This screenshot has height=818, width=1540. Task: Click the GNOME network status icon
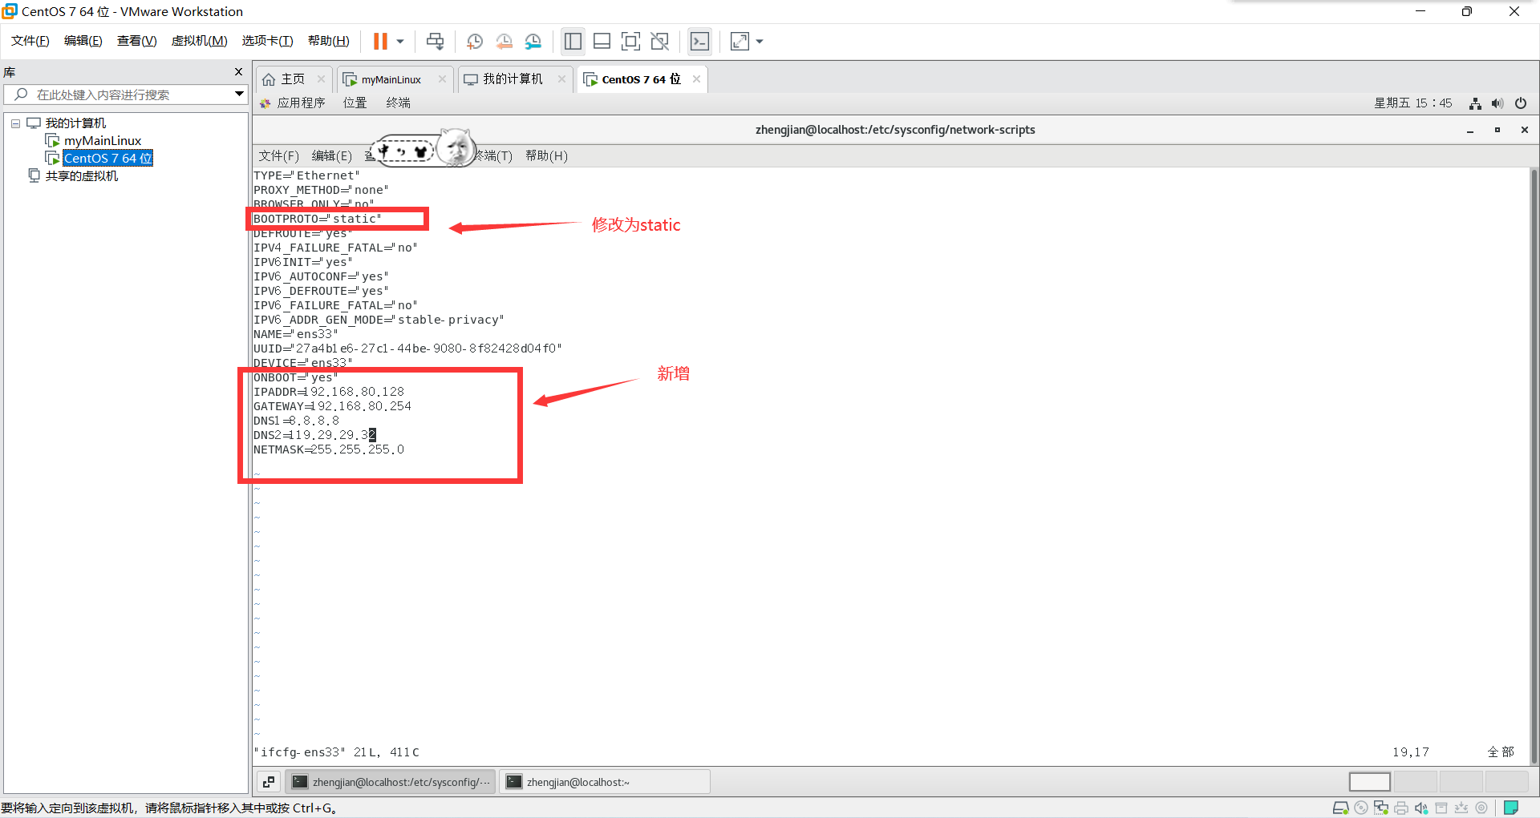pyautogui.click(x=1475, y=103)
